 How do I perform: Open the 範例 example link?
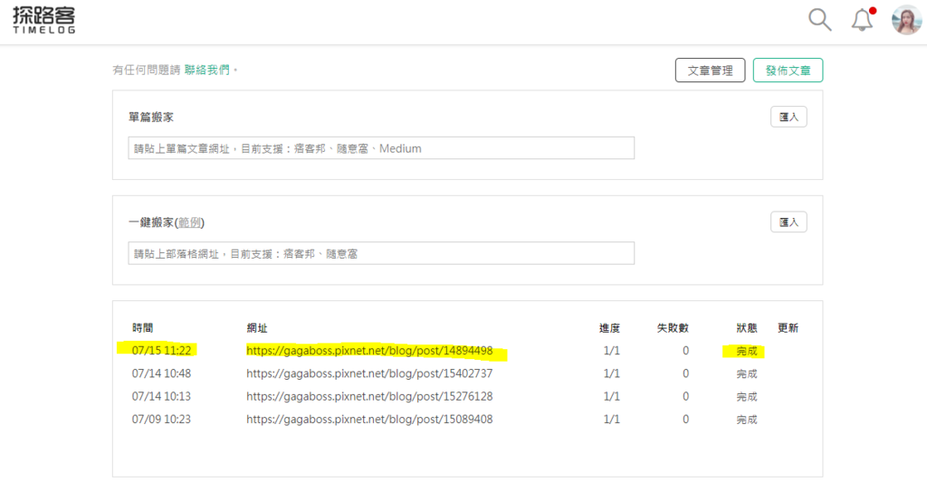(x=190, y=222)
